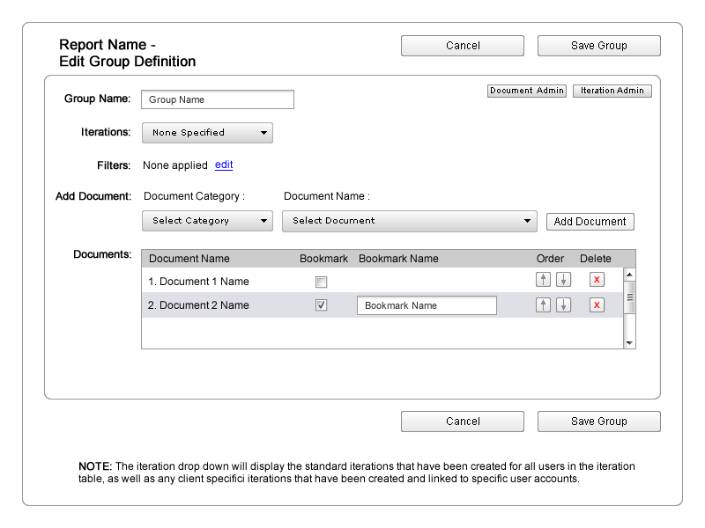Move Document 2 down in order
705x528 pixels.
[x=564, y=305]
